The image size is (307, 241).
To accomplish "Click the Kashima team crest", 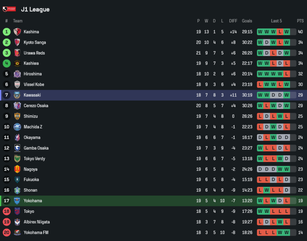I will point(17,32).
